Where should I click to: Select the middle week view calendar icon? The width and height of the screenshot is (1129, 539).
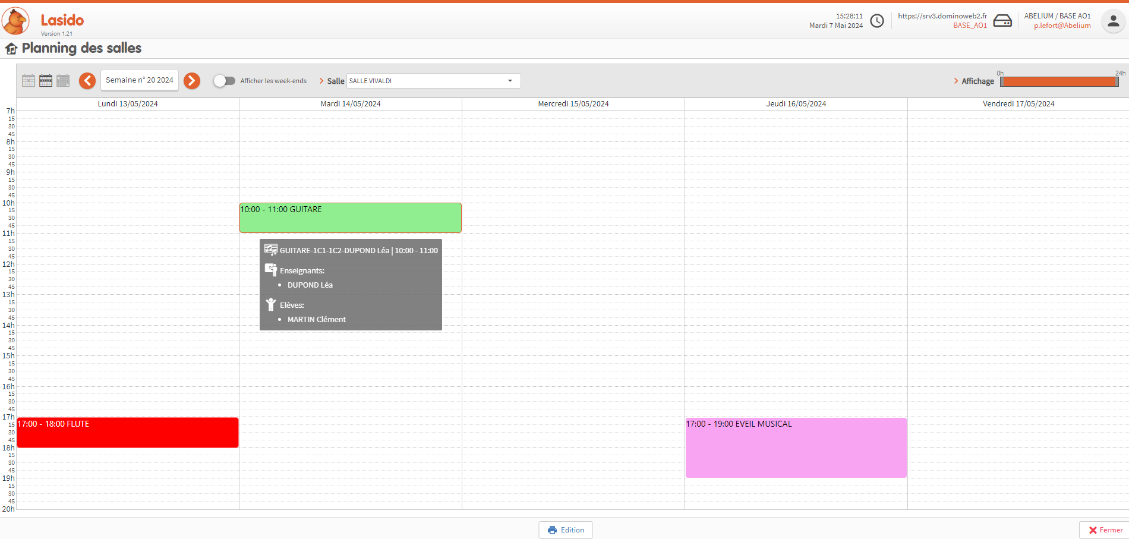[46, 81]
